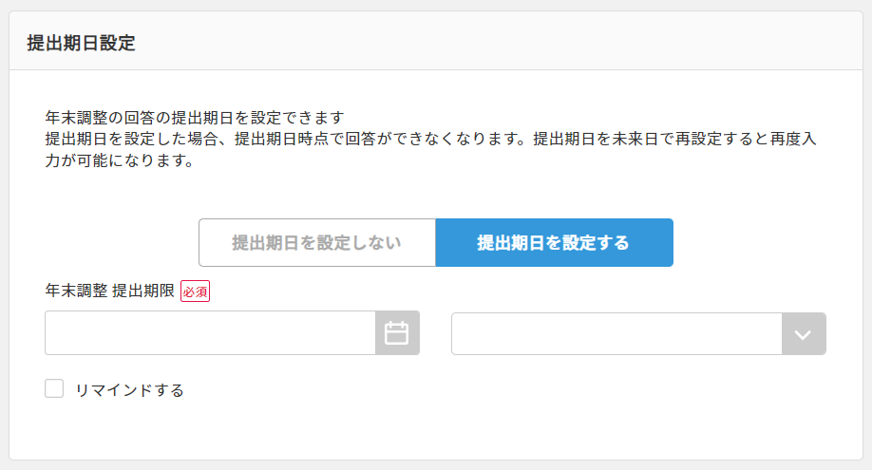Focus the 年末調整 提出期限 date input field
The image size is (872, 470).
(x=210, y=333)
